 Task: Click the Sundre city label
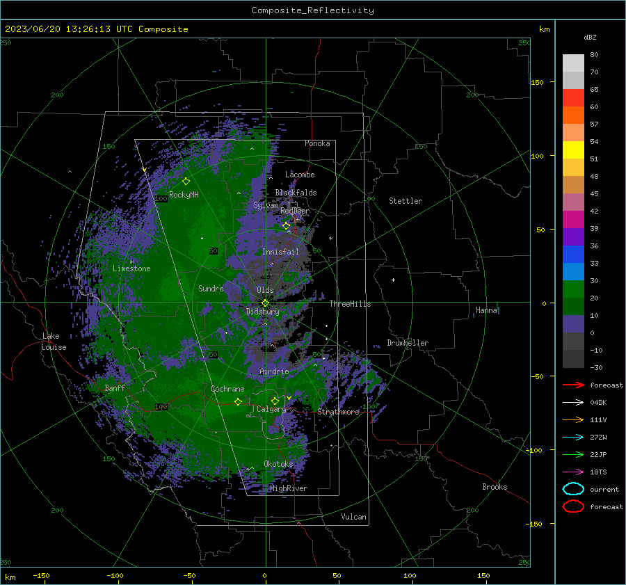click(211, 288)
